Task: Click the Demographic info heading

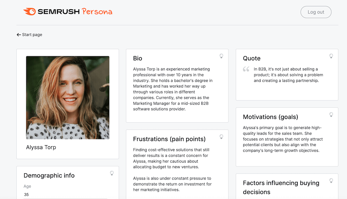Action: 49,175
